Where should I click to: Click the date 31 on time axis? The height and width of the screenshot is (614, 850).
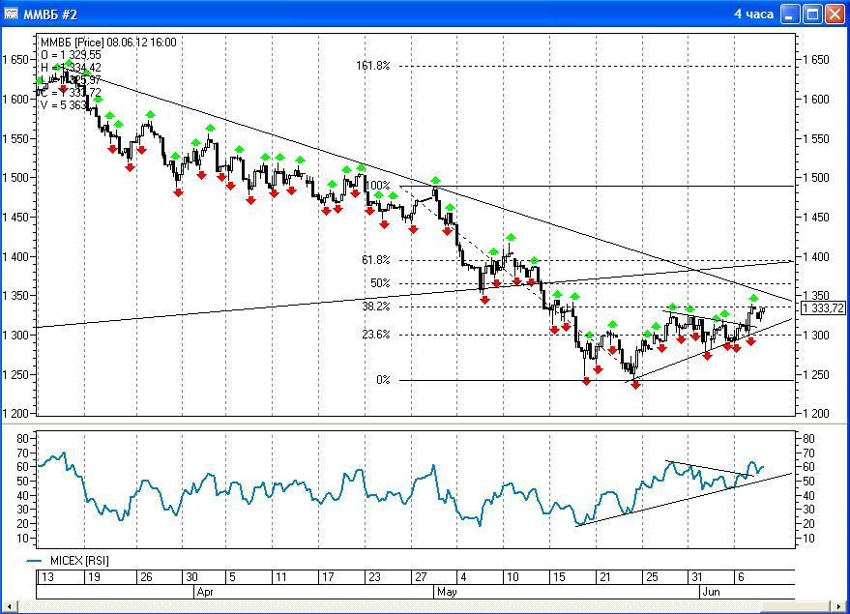click(697, 577)
